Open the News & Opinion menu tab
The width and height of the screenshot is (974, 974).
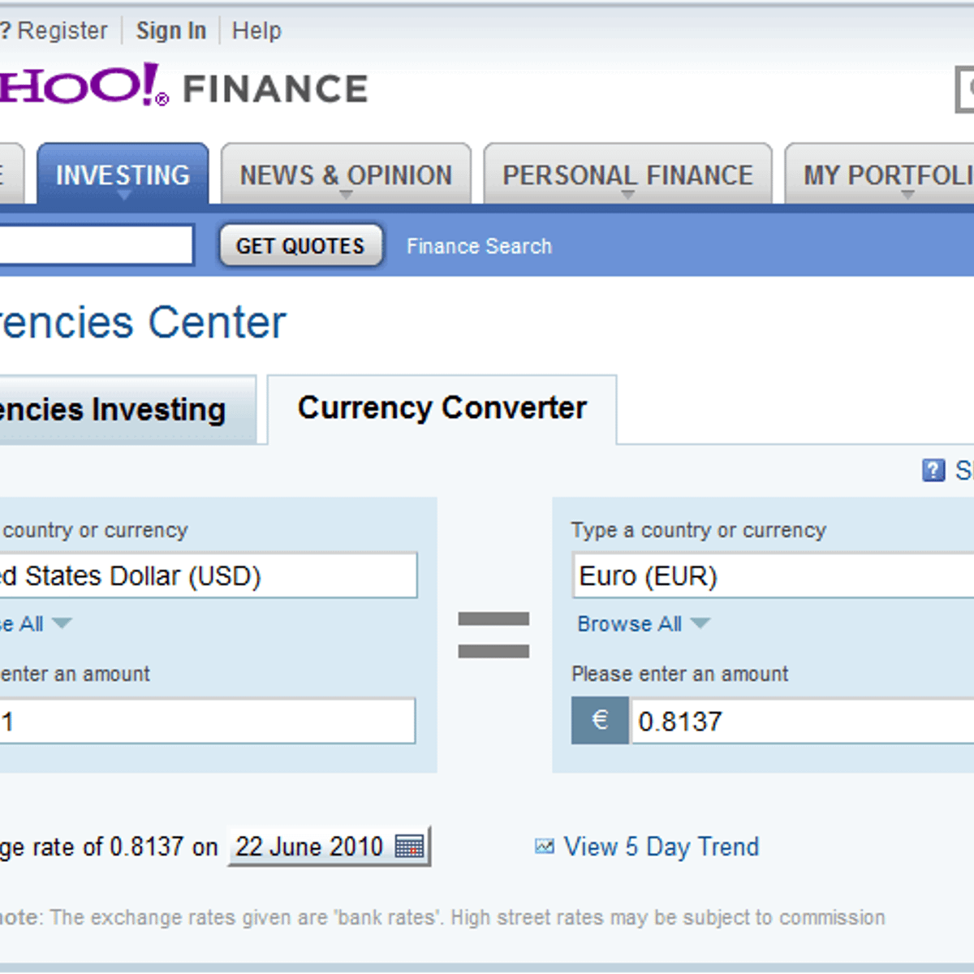[346, 174]
